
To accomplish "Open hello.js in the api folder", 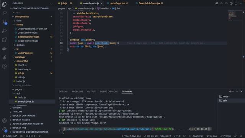I will tap(22, 97).
